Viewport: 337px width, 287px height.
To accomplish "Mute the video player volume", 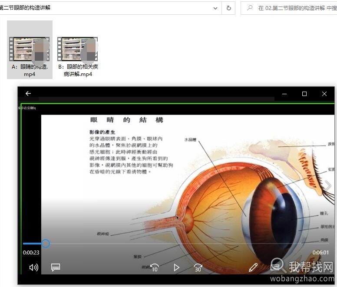I will coord(34,267).
